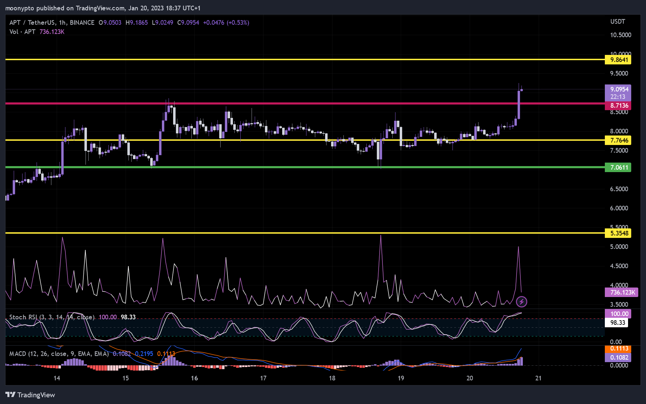
Task: Click the 22:13 candle countdown label
Action: click(618, 97)
